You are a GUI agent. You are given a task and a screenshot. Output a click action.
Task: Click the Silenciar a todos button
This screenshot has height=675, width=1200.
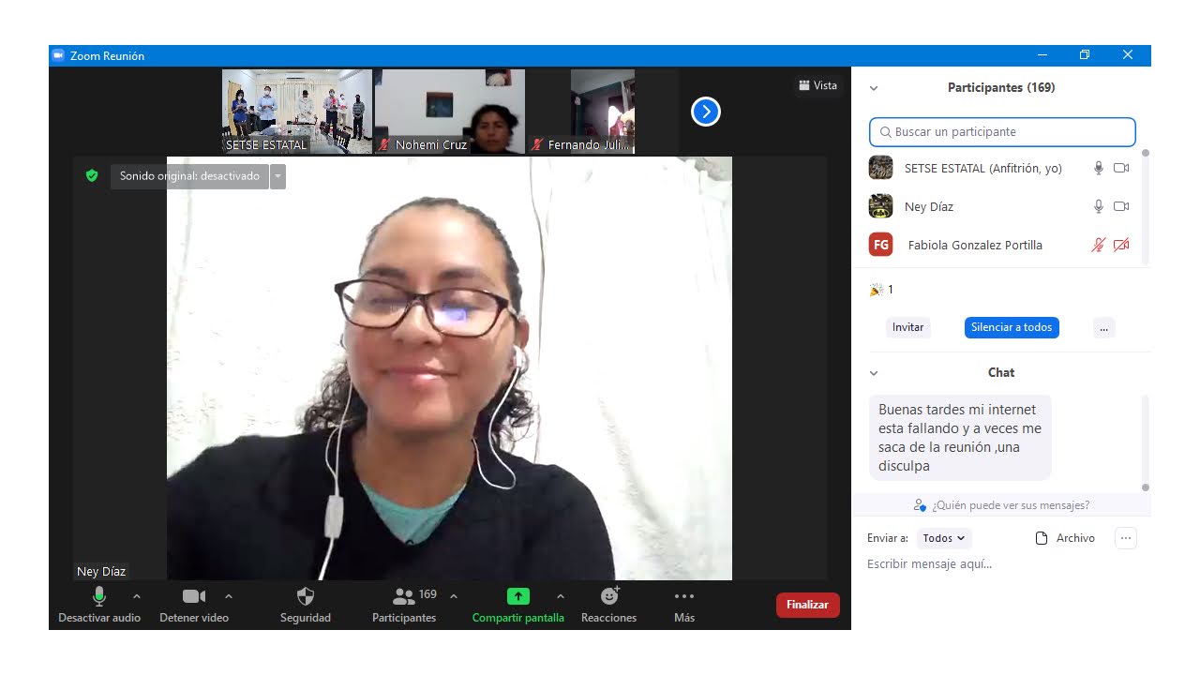coord(1012,327)
